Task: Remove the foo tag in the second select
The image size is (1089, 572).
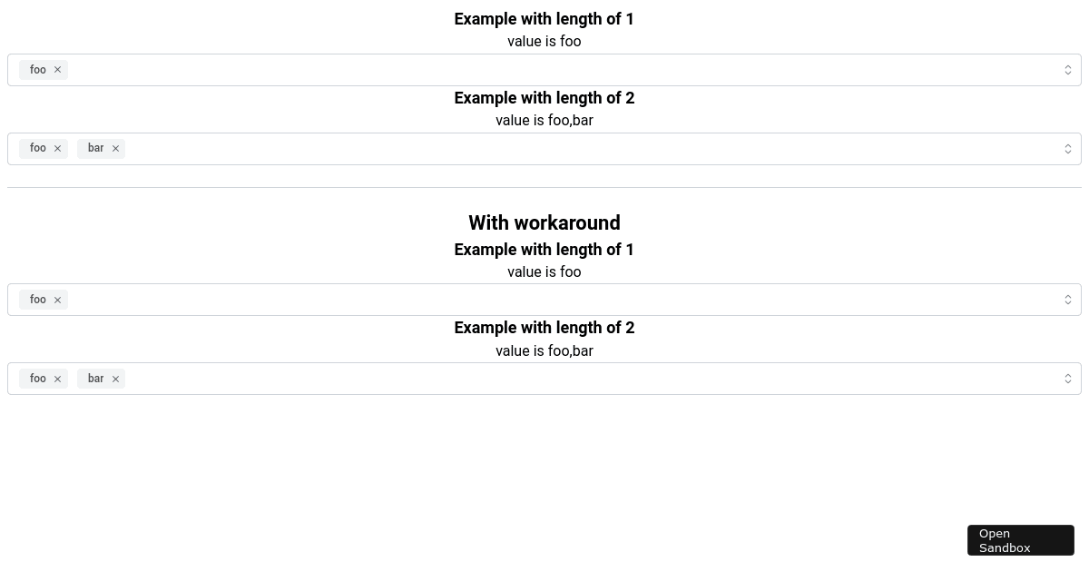Action: click(x=57, y=148)
